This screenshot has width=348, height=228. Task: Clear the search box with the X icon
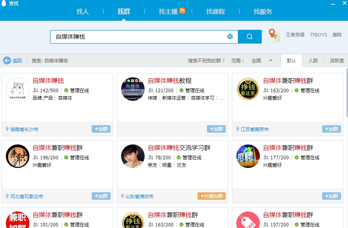pos(230,36)
